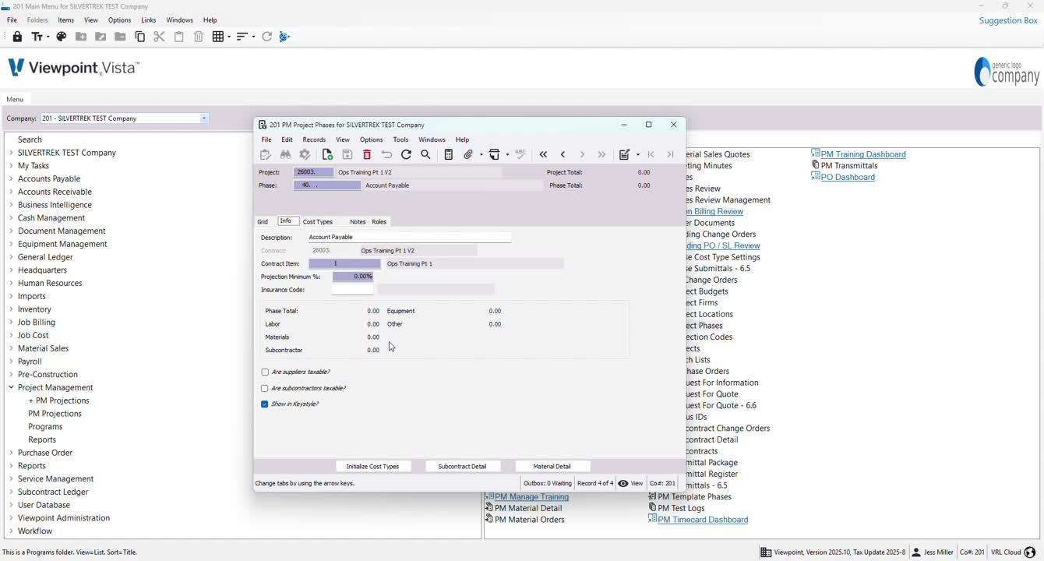Open the Company dropdown
Viewport: 1044px width, 561px height.
point(204,118)
